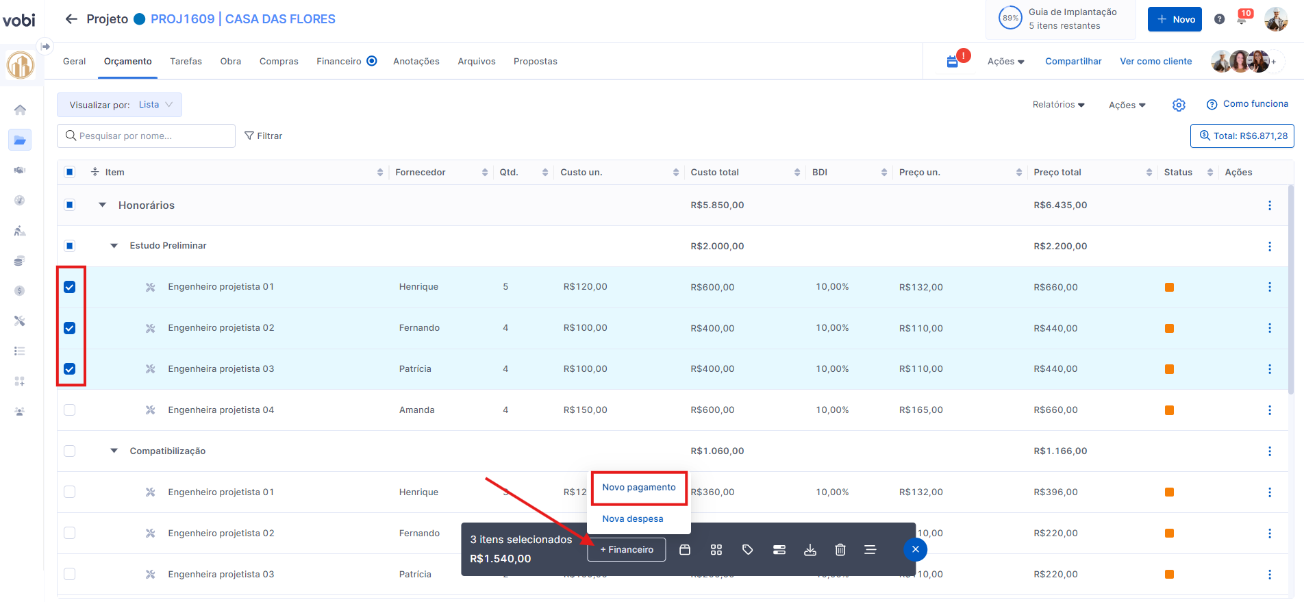This screenshot has width=1304, height=602.
Task: Collapse the Honorários group
Action: [x=103, y=205]
